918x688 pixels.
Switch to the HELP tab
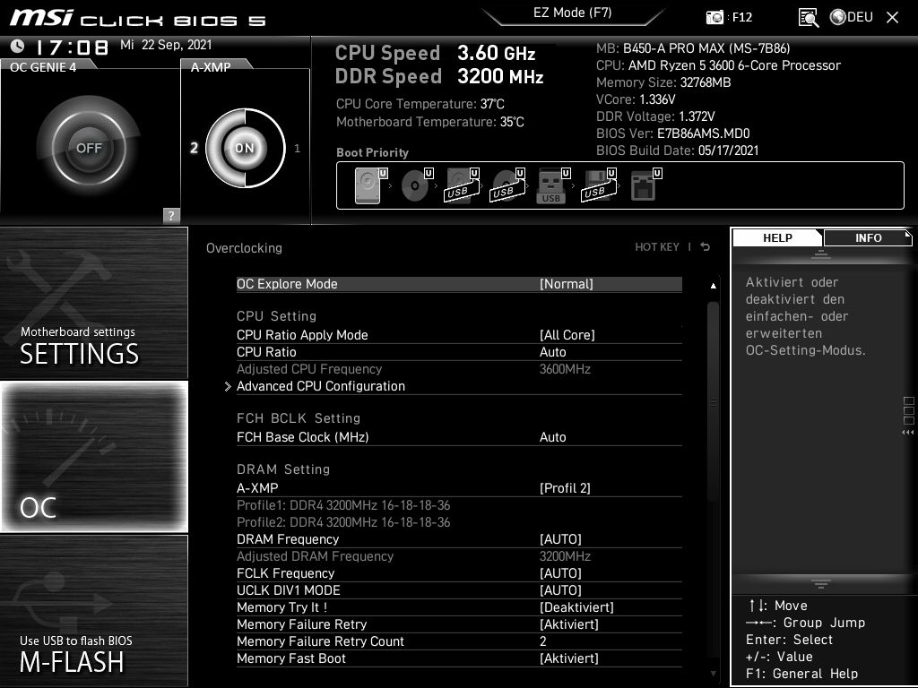click(x=777, y=237)
